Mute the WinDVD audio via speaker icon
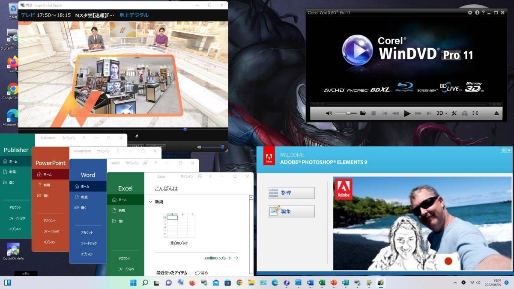Viewport: 514px width, 289px height. (329, 113)
